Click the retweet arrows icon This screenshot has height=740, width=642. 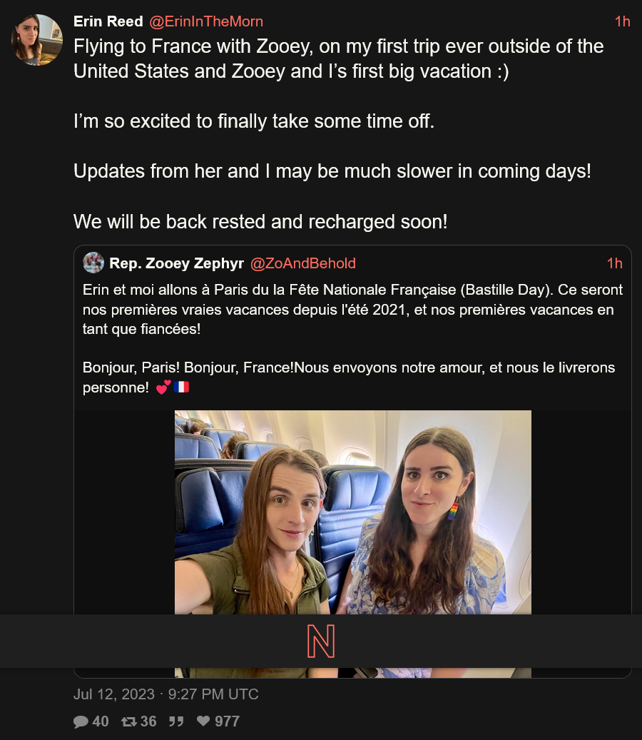[x=129, y=721]
